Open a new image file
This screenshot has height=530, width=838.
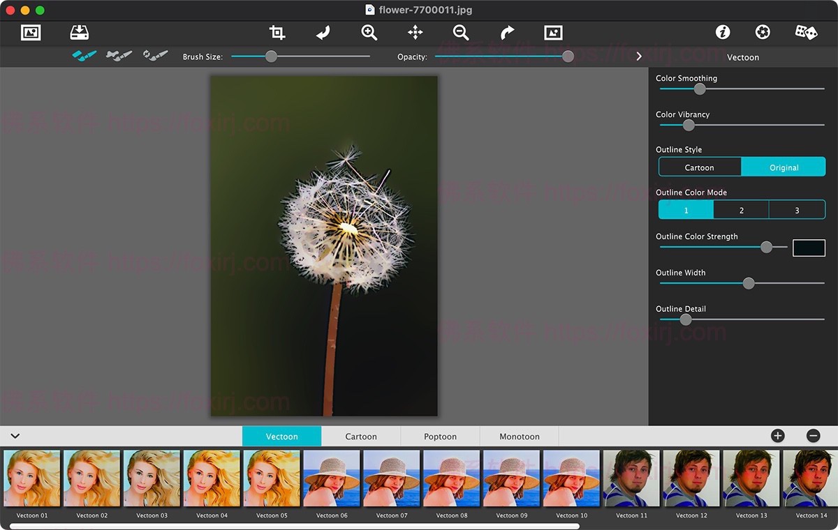[x=31, y=32]
